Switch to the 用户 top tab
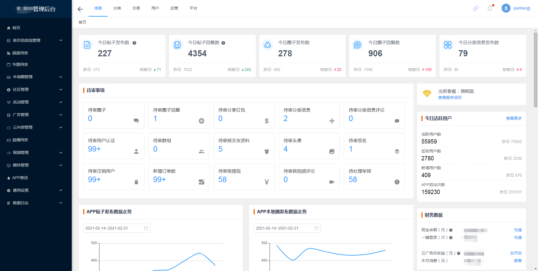The image size is (538, 271). pos(155,8)
